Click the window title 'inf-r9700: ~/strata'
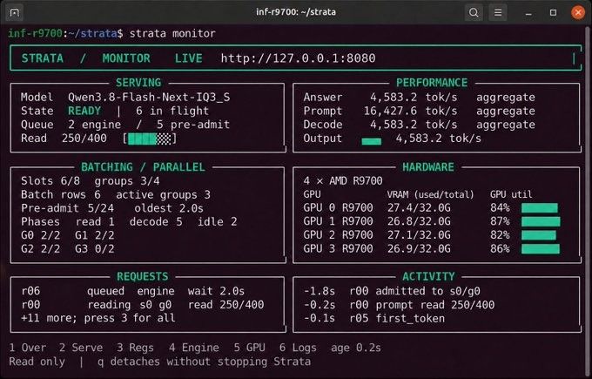 click(x=296, y=12)
